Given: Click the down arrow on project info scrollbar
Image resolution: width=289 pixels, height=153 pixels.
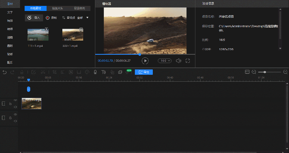Looking at the screenshot, I should 280,48.
